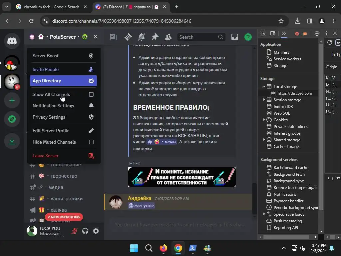Close the PoluServer dropdown menu
Viewport: 341px width, 256px height.
coord(96,37)
